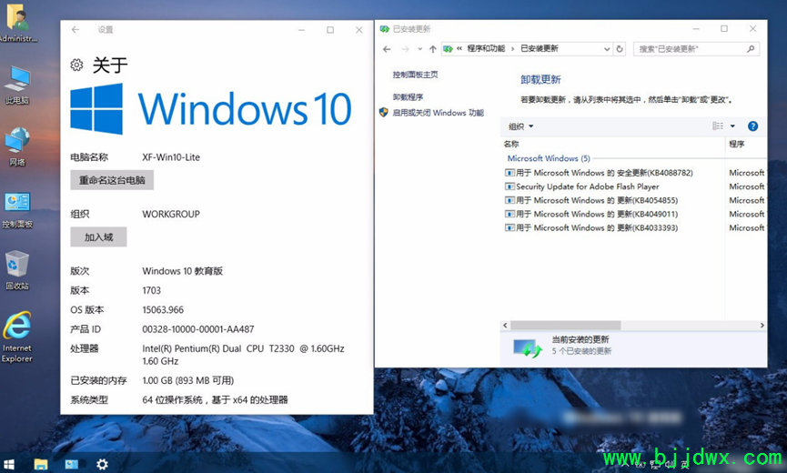Image resolution: width=787 pixels, height=473 pixels.
Task: Click the Windows 10 教育版 edition value
Action: click(182, 271)
